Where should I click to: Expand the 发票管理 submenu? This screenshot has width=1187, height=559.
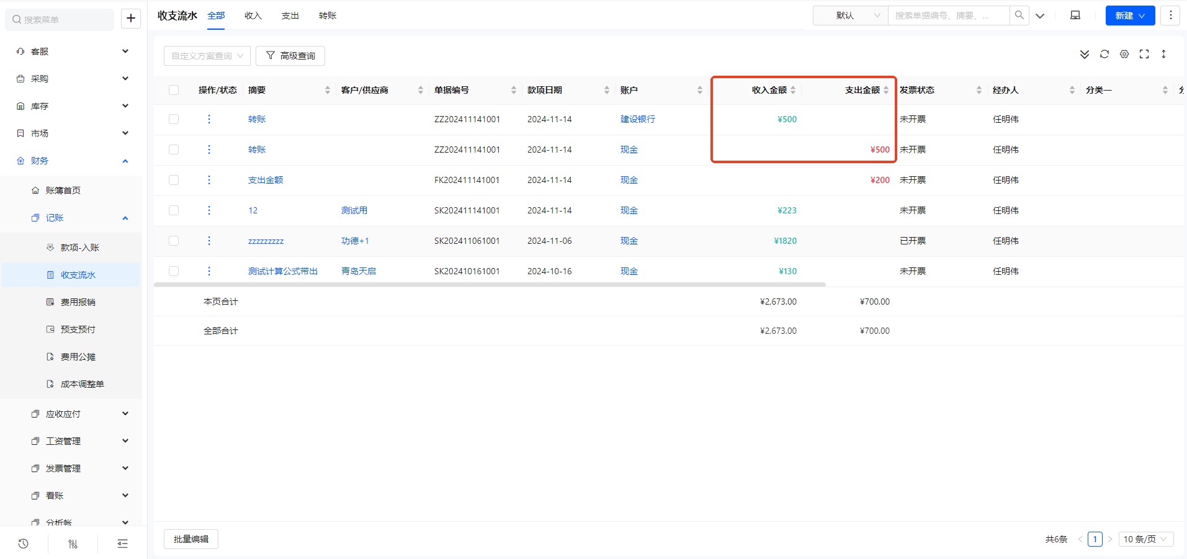(x=73, y=468)
